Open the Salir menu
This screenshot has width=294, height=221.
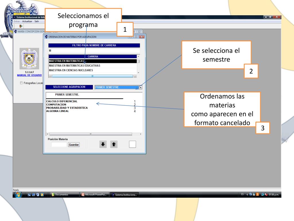[37, 21]
